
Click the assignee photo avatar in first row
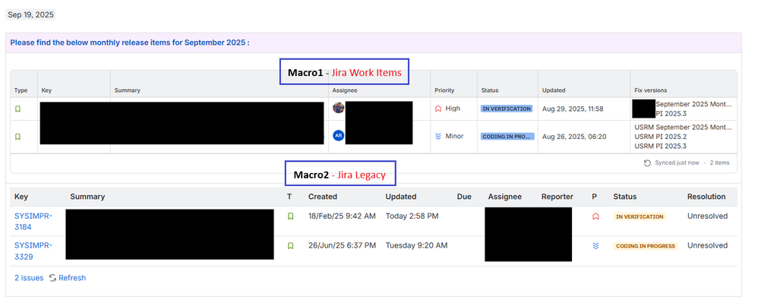point(339,107)
